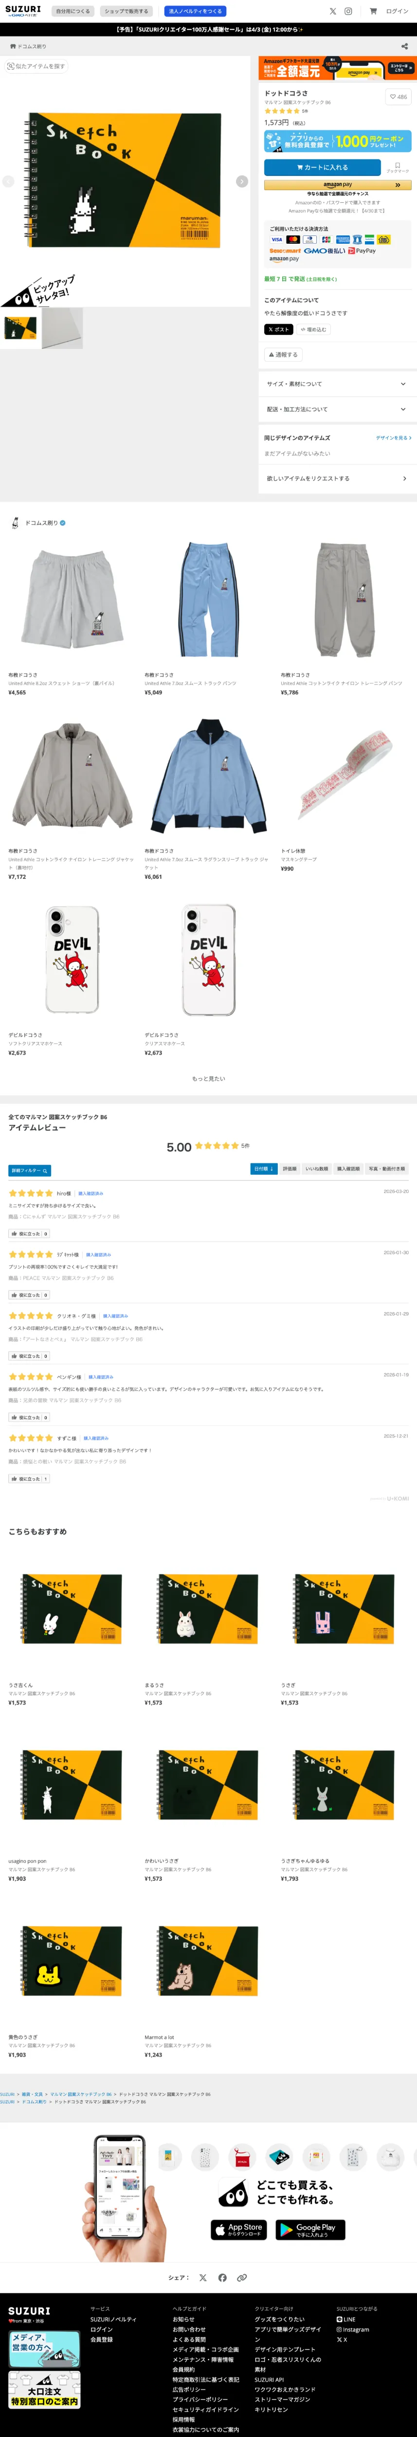Select the 購入確認順 review sort tab
This screenshot has height=2437, width=417.
348,1169
